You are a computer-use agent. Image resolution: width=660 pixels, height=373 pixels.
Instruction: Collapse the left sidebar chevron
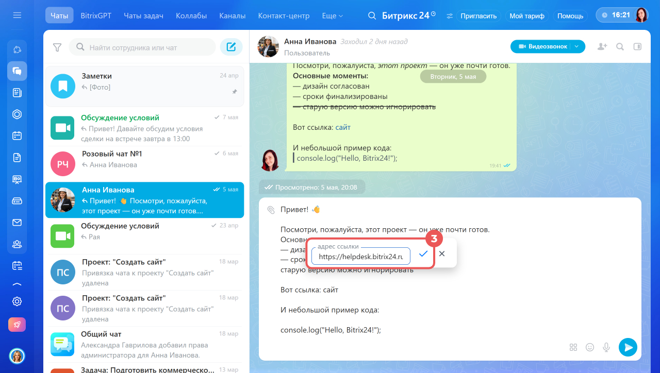point(17,284)
